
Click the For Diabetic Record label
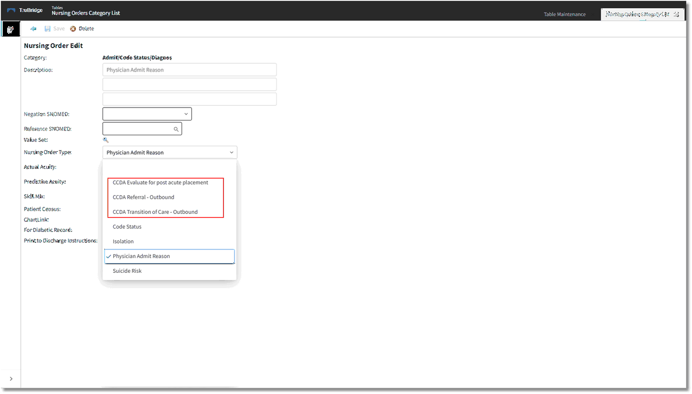click(48, 230)
